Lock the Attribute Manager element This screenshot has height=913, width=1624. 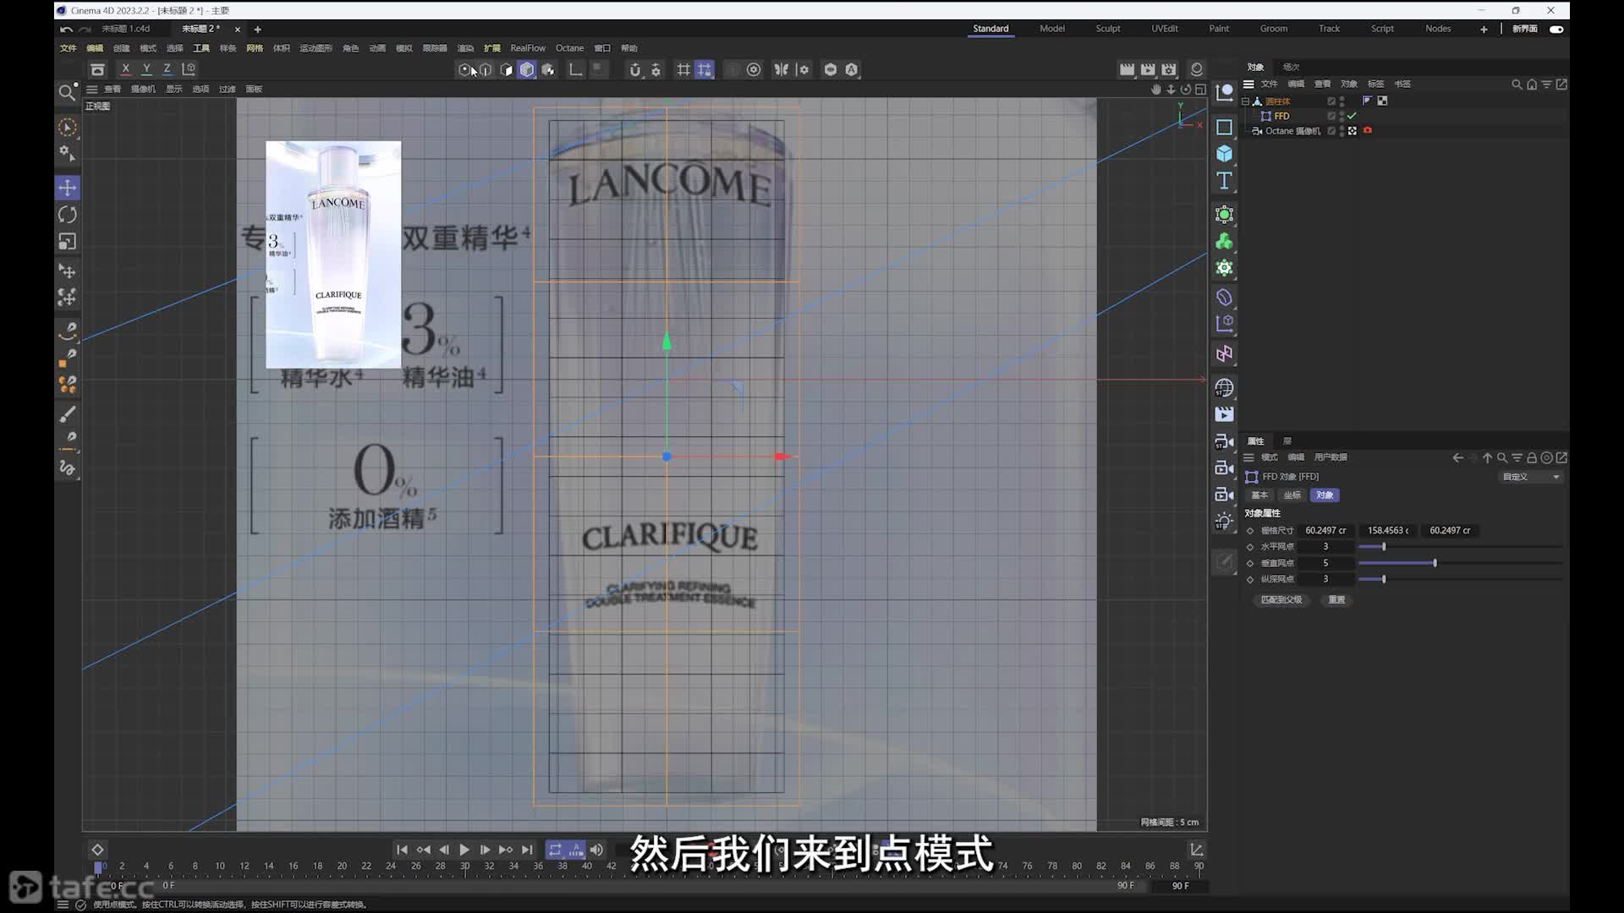1532,458
